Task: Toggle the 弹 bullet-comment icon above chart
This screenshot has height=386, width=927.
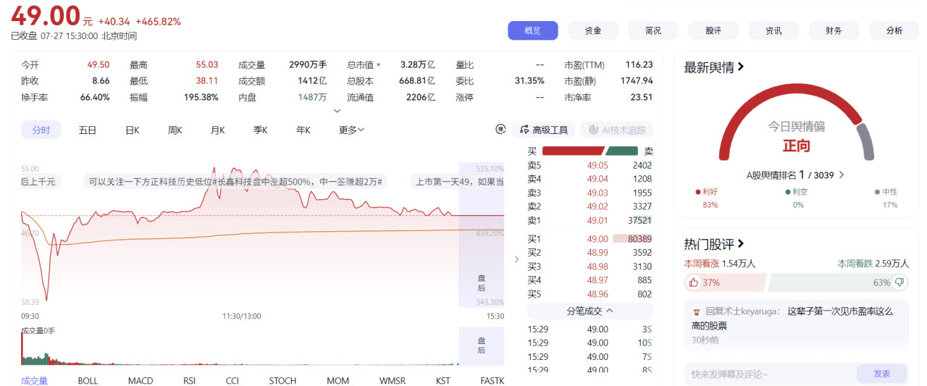Action: tap(500, 130)
